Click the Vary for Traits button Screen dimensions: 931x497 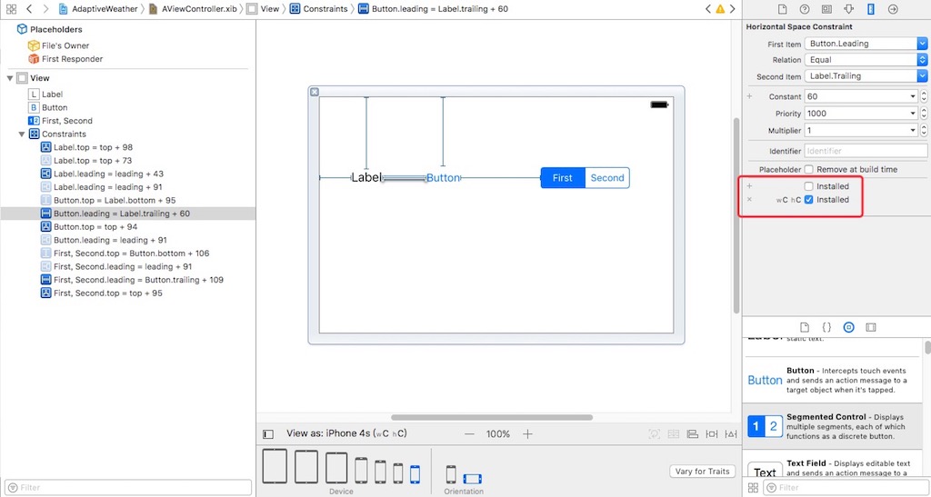(x=702, y=472)
